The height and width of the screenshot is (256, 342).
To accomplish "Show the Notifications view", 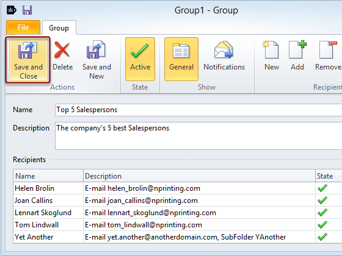I will [x=224, y=59].
